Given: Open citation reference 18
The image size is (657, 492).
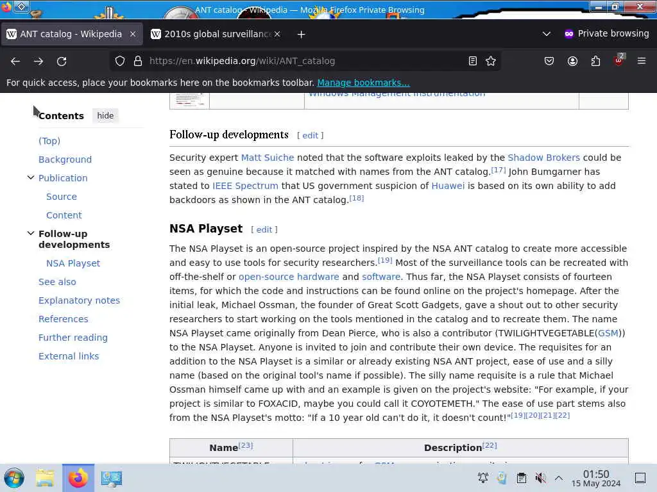Looking at the screenshot, I should 357,198.
